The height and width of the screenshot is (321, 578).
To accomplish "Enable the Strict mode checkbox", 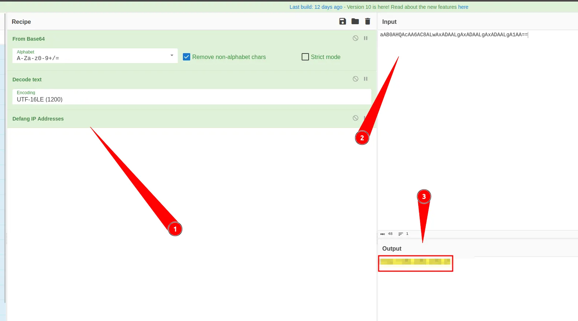I will (x=305, y=57).
